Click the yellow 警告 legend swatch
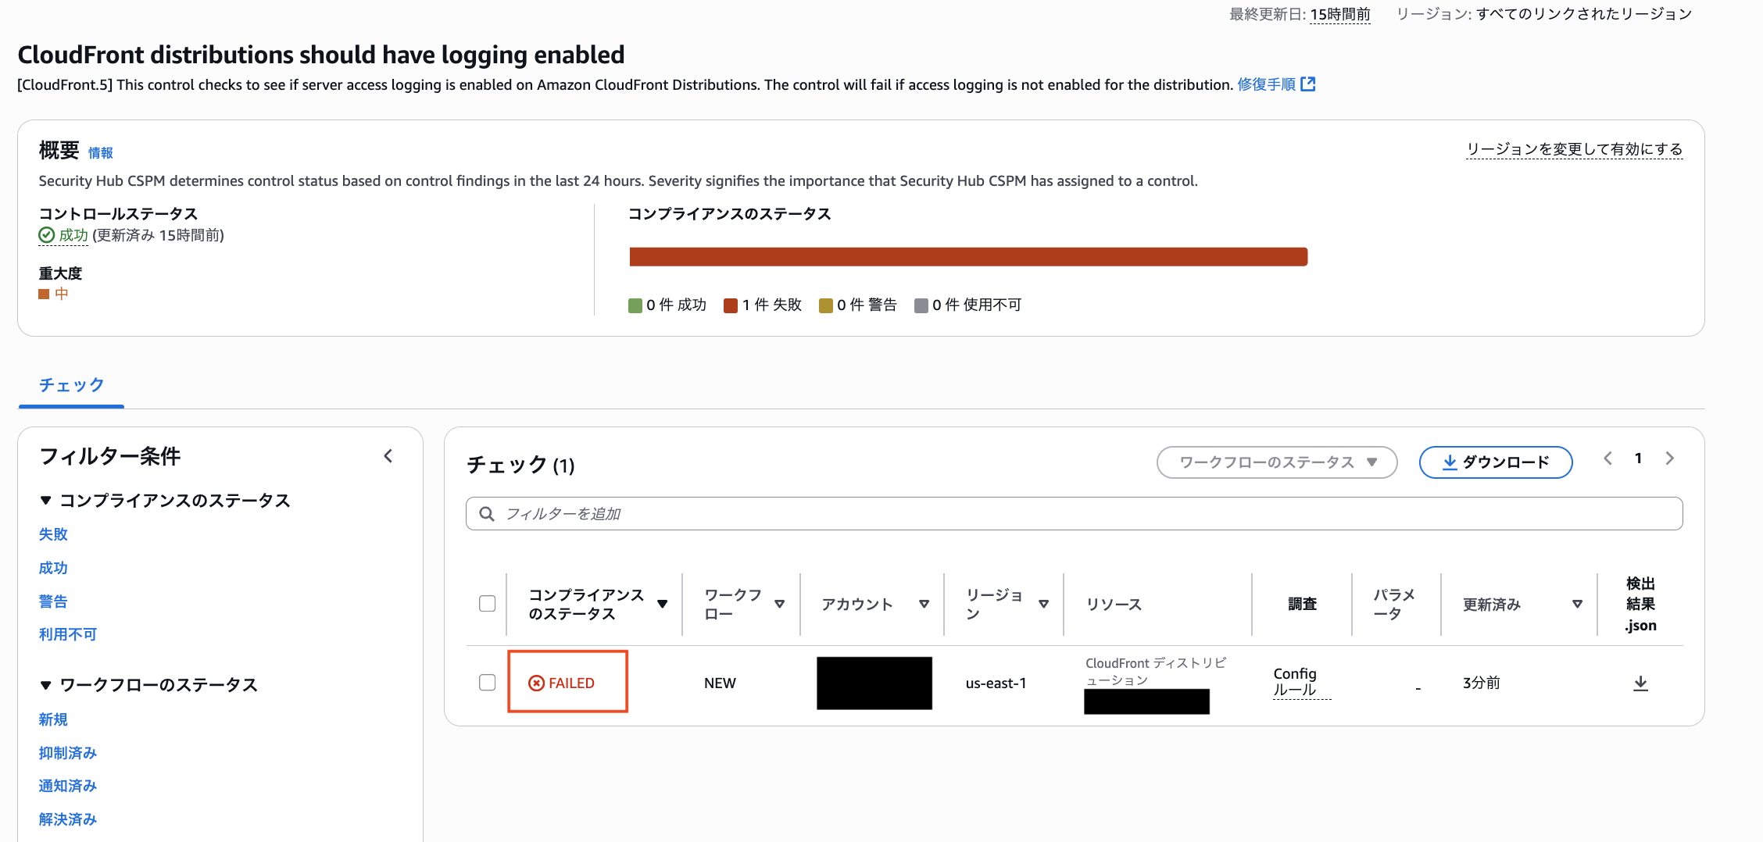1763x842 pixels. (x=826, y=305)
